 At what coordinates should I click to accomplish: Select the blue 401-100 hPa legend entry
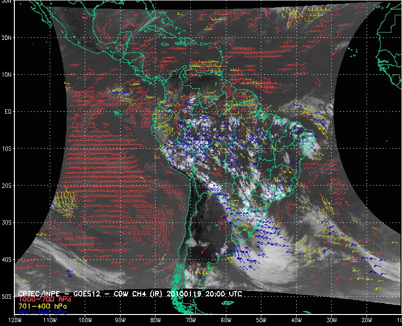click(43, 312)
